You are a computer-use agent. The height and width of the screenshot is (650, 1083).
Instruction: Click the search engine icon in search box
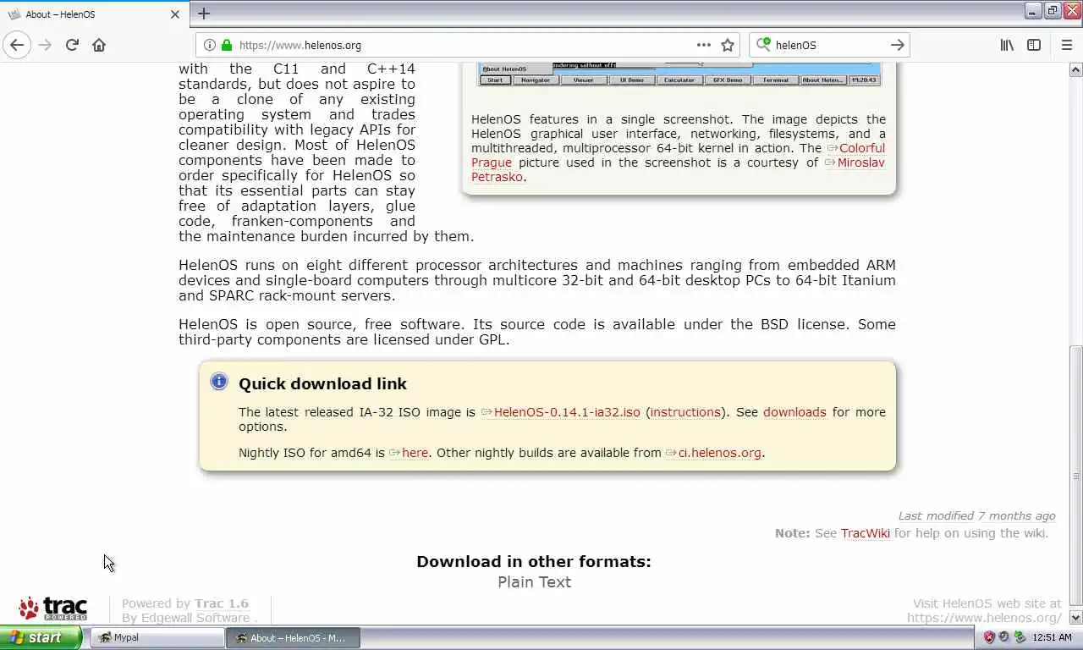[763, 45]
